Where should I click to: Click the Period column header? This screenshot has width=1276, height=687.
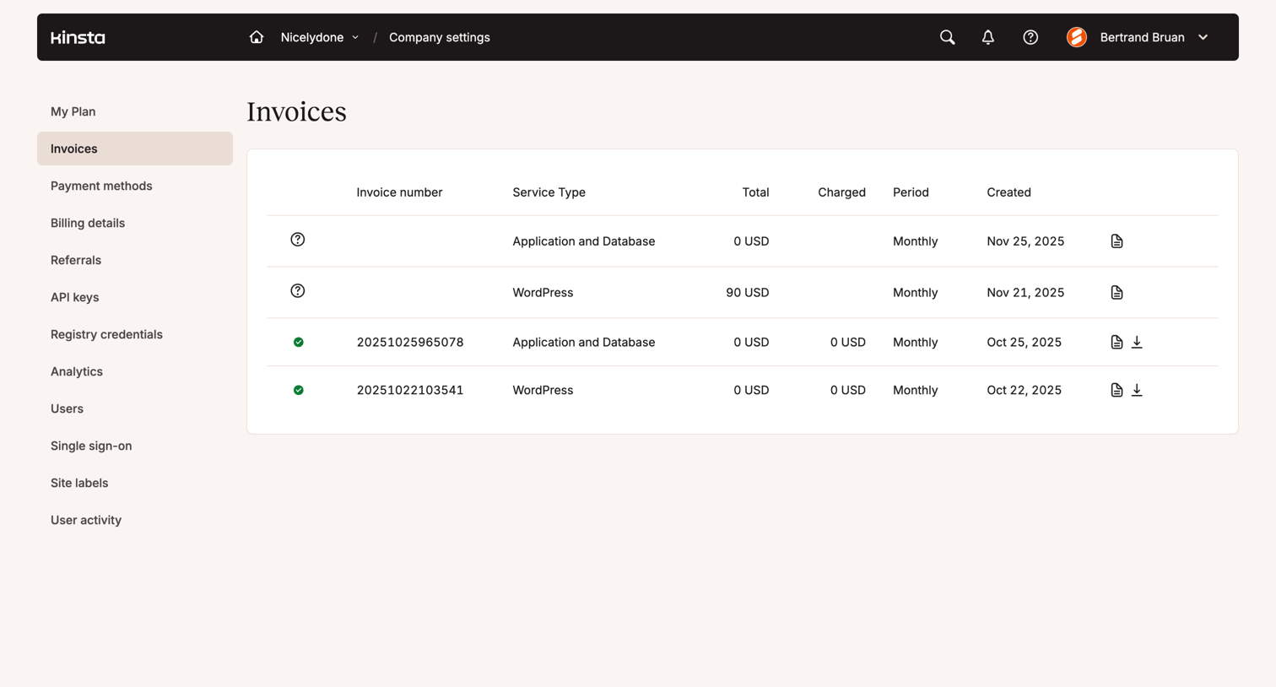point(911,192)
